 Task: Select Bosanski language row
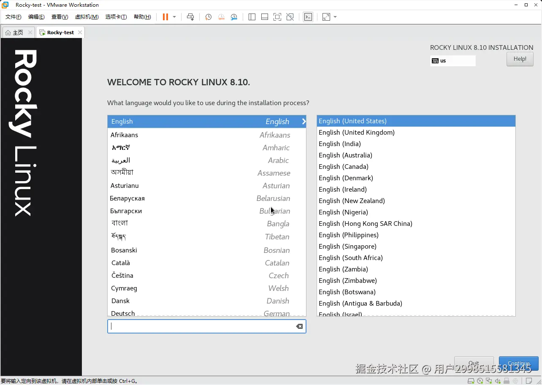coord(207,250)
